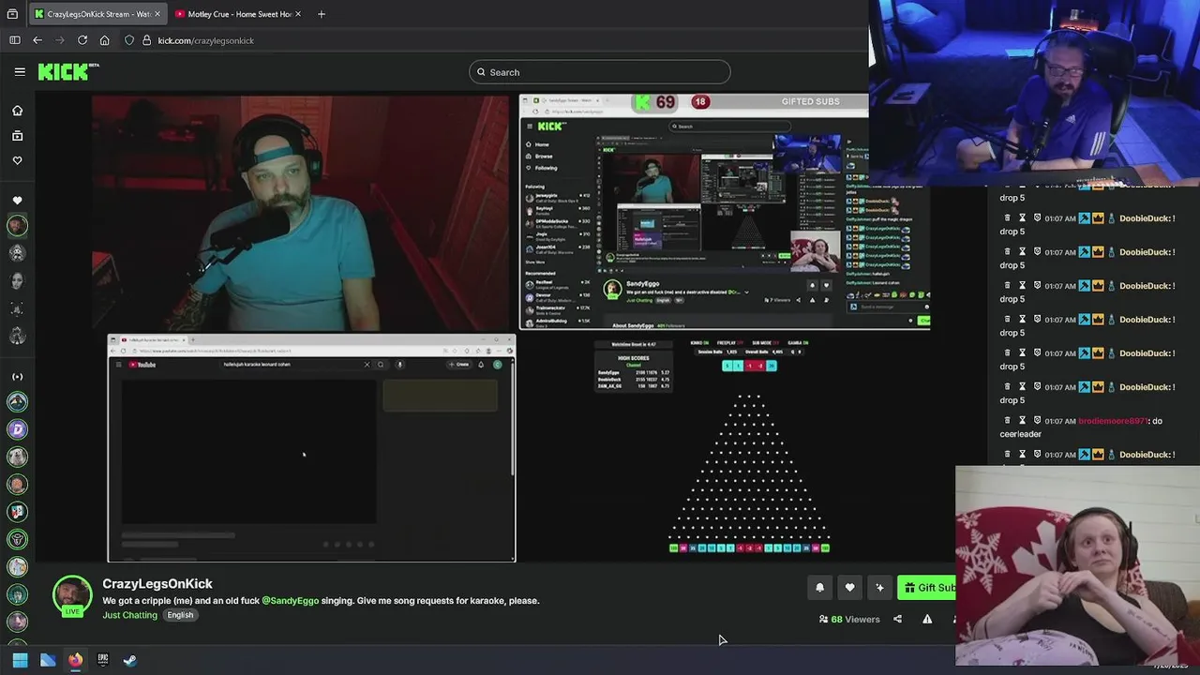
Task: Open the browser home page
Action: click(105, 40)
